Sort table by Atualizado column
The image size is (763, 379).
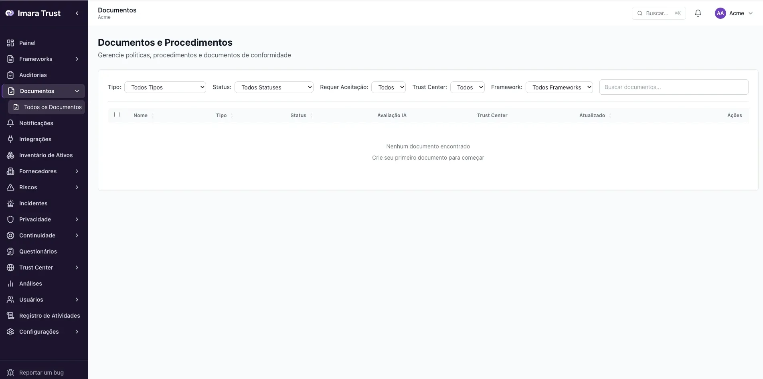coord(595,116)
